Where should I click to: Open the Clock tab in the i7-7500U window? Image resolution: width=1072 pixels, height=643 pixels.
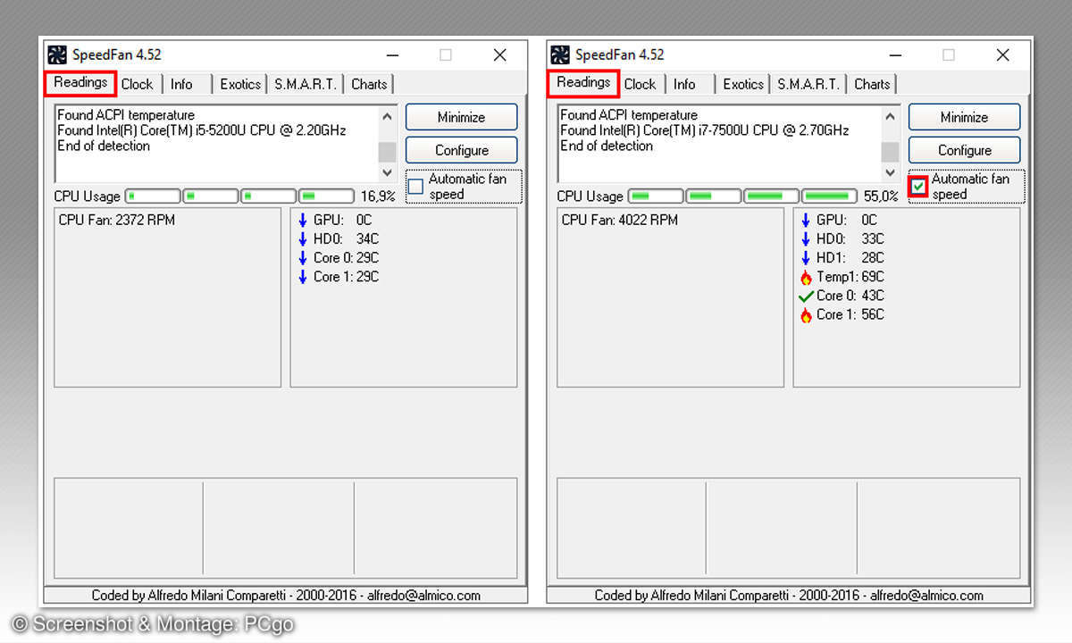pos(641,85)
